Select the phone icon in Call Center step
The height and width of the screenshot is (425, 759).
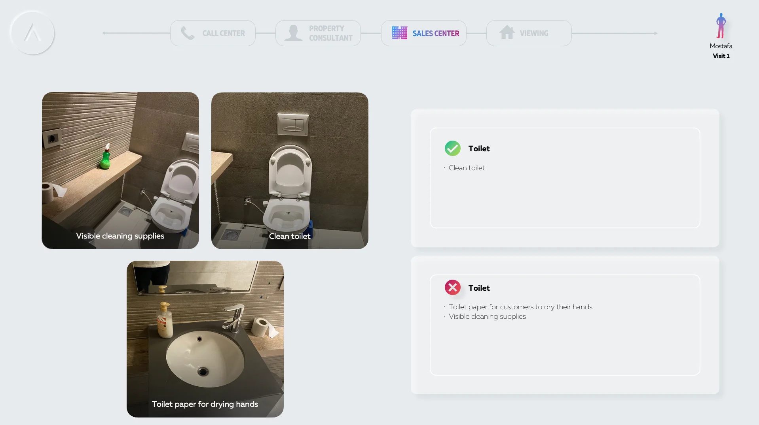188,33
